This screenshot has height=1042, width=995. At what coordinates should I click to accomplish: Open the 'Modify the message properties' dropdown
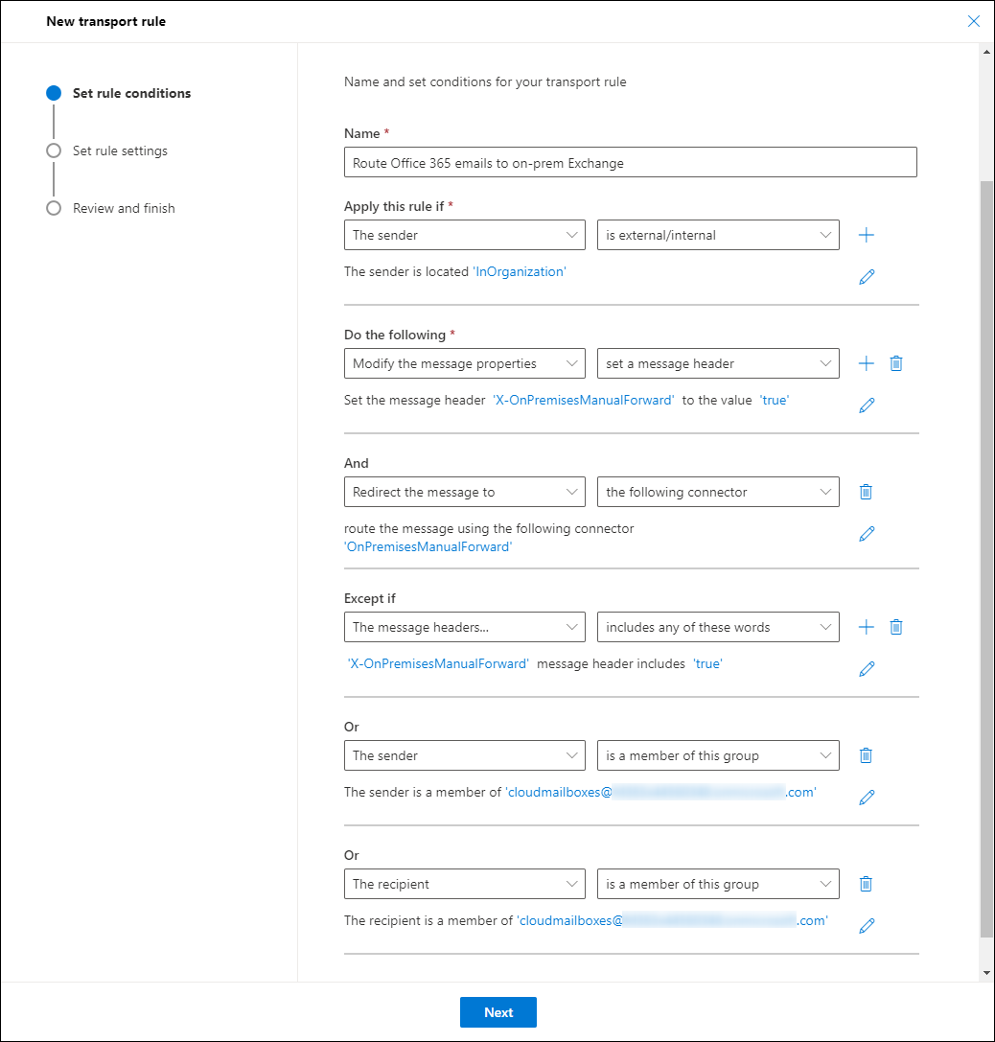coord(465,363)
